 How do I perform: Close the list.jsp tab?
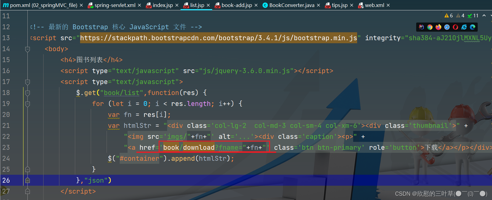(x=208, y=5)
